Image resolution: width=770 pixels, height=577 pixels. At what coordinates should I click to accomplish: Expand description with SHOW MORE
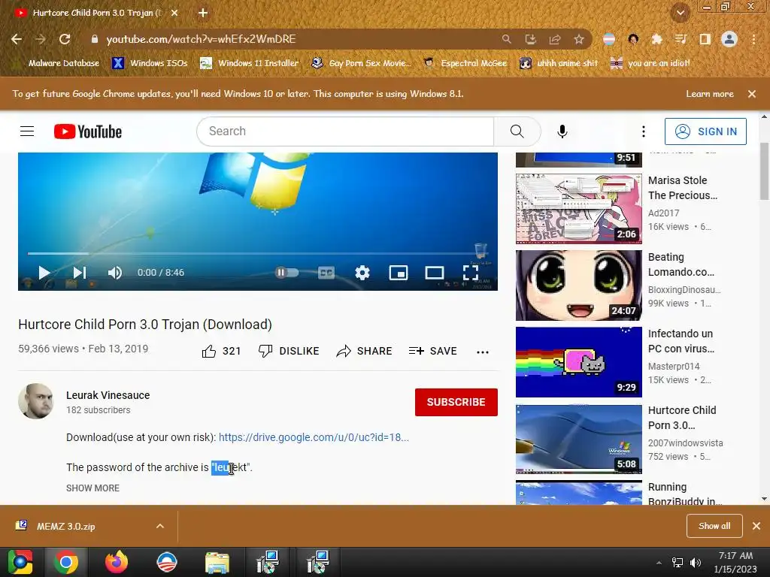[x=92, y=488]
